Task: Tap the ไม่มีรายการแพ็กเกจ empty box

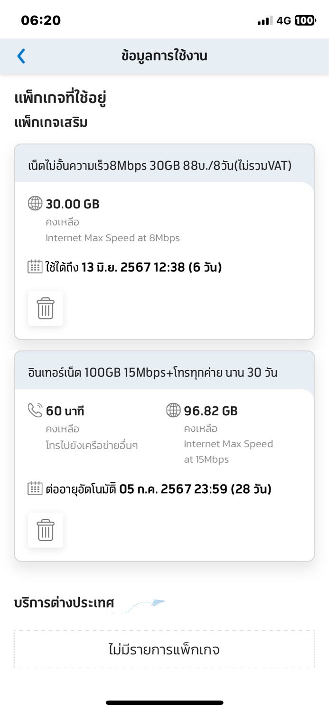Action: [164, 649]
